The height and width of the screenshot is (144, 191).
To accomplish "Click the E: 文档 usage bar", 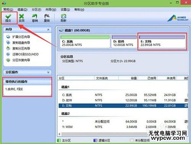I will (162, 37).
